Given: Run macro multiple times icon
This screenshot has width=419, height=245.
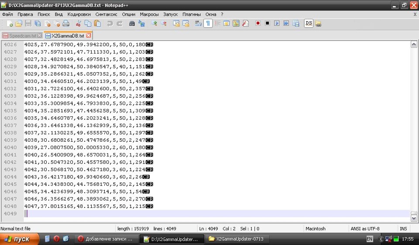Looking at the screenshot, I should point(286,23).
